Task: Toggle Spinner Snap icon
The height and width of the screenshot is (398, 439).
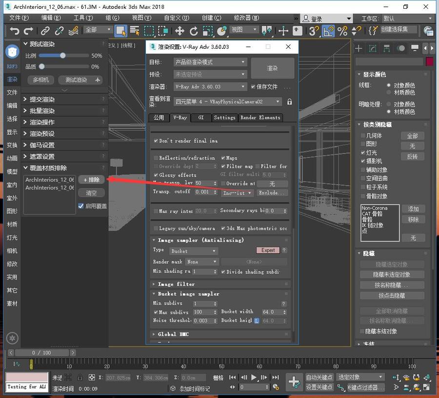Action: [x=356, y=31]
